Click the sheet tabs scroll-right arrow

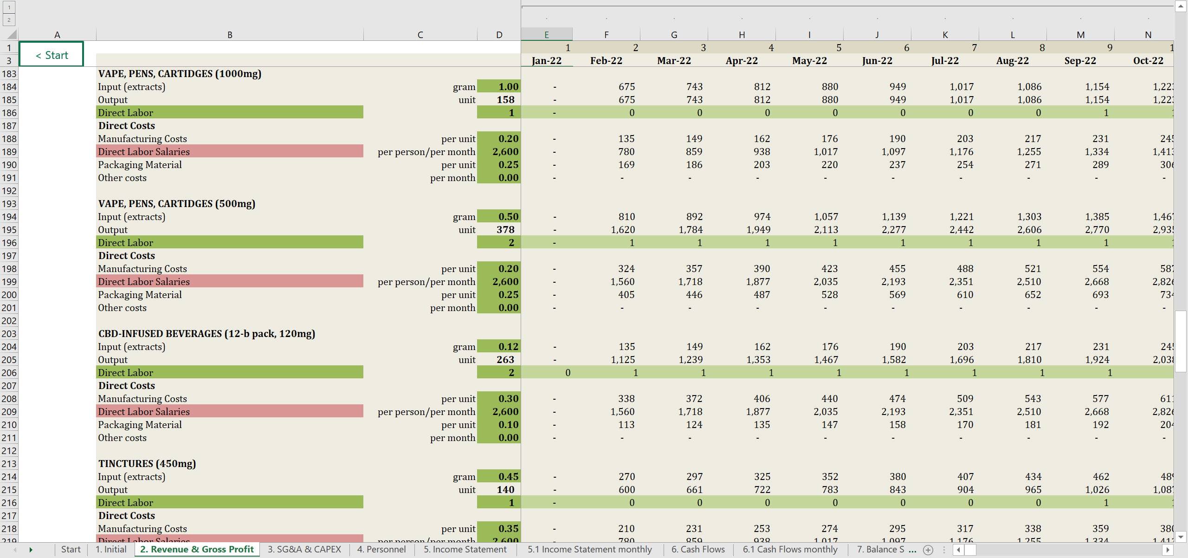[31, 550]
